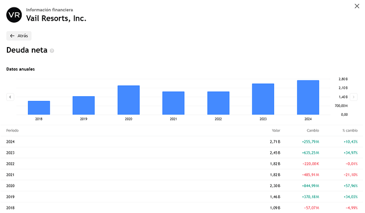Select the 2022 period row label
The image size is (365, 213).
coord(10,164)
